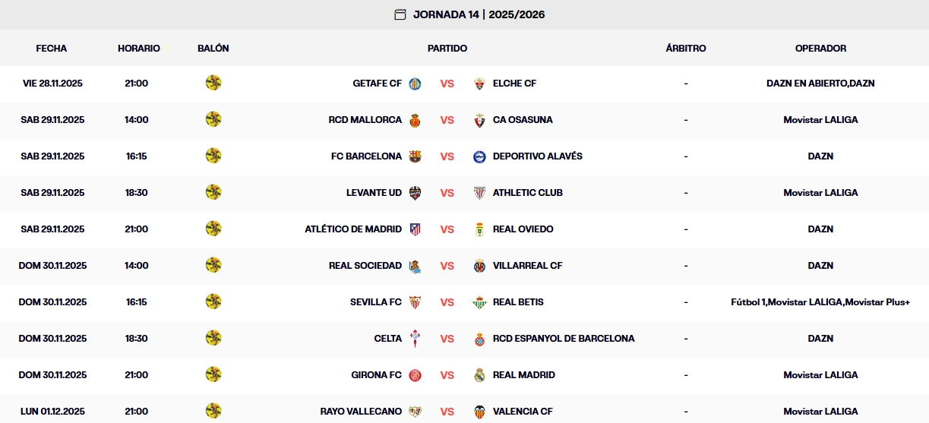Click the PARTIDO column header
This screenshot has height=423, width=929.
pos(447,49)
